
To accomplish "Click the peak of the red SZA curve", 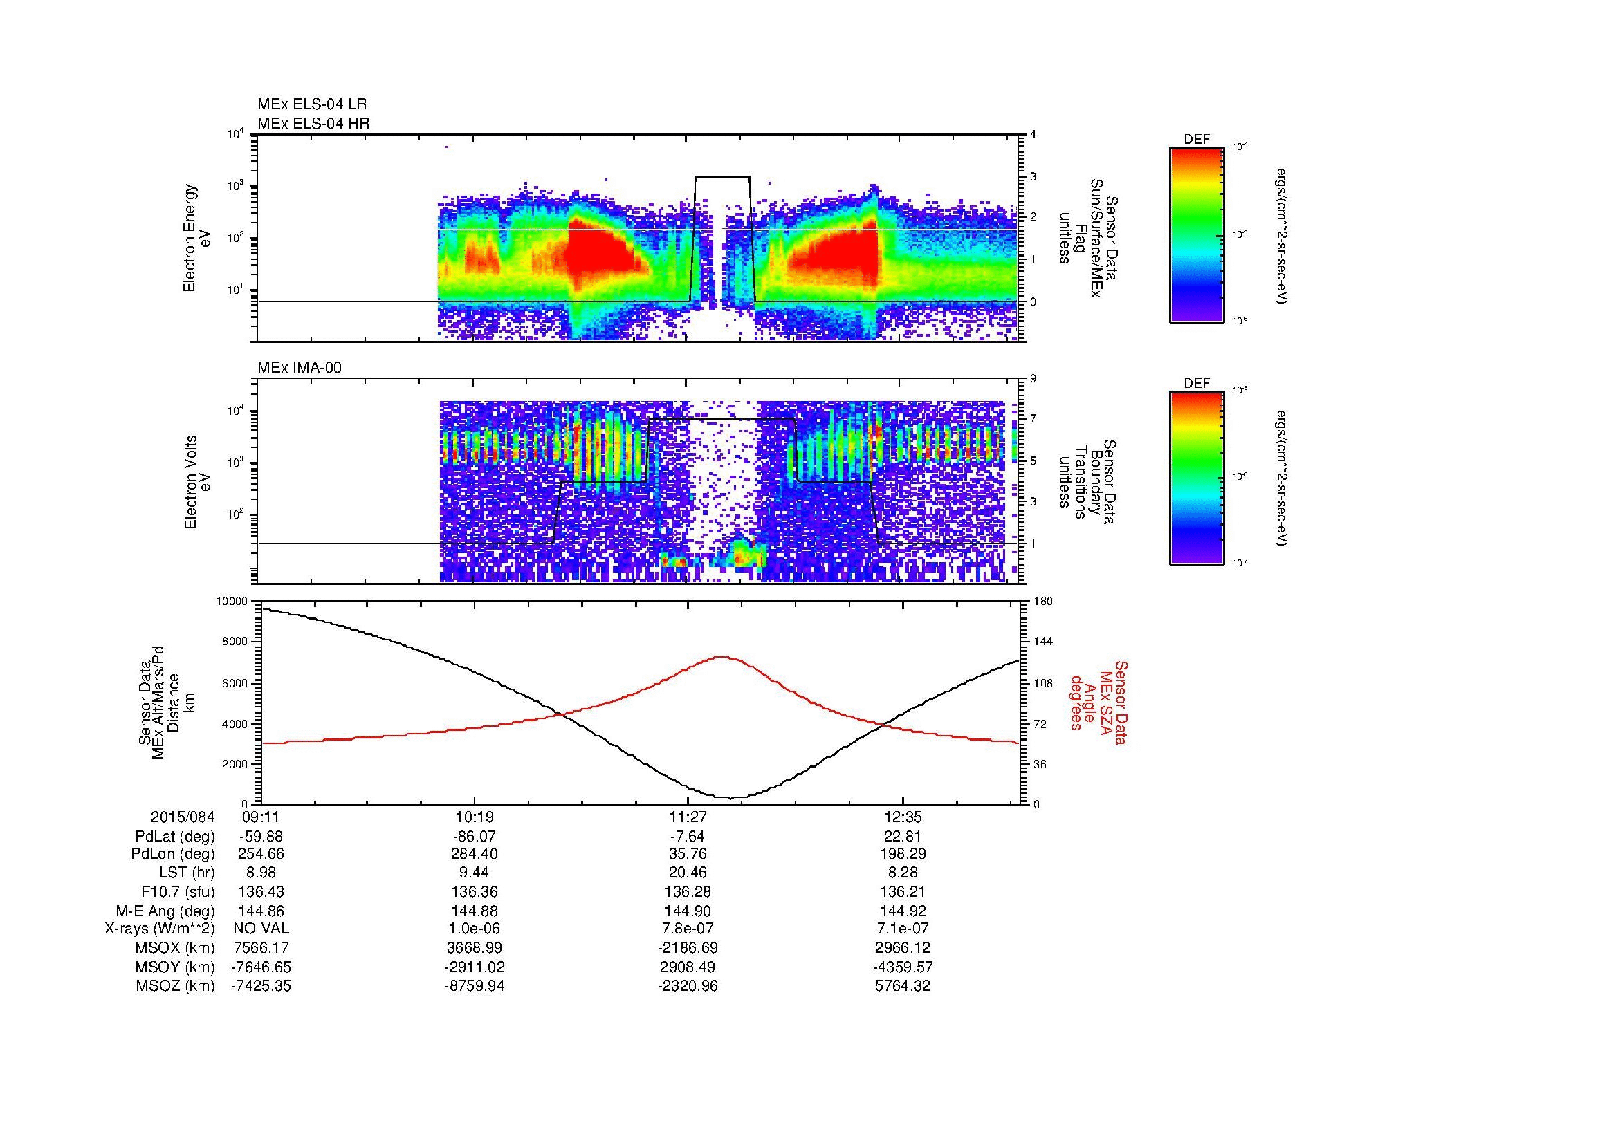I will [x=721, y=657].
